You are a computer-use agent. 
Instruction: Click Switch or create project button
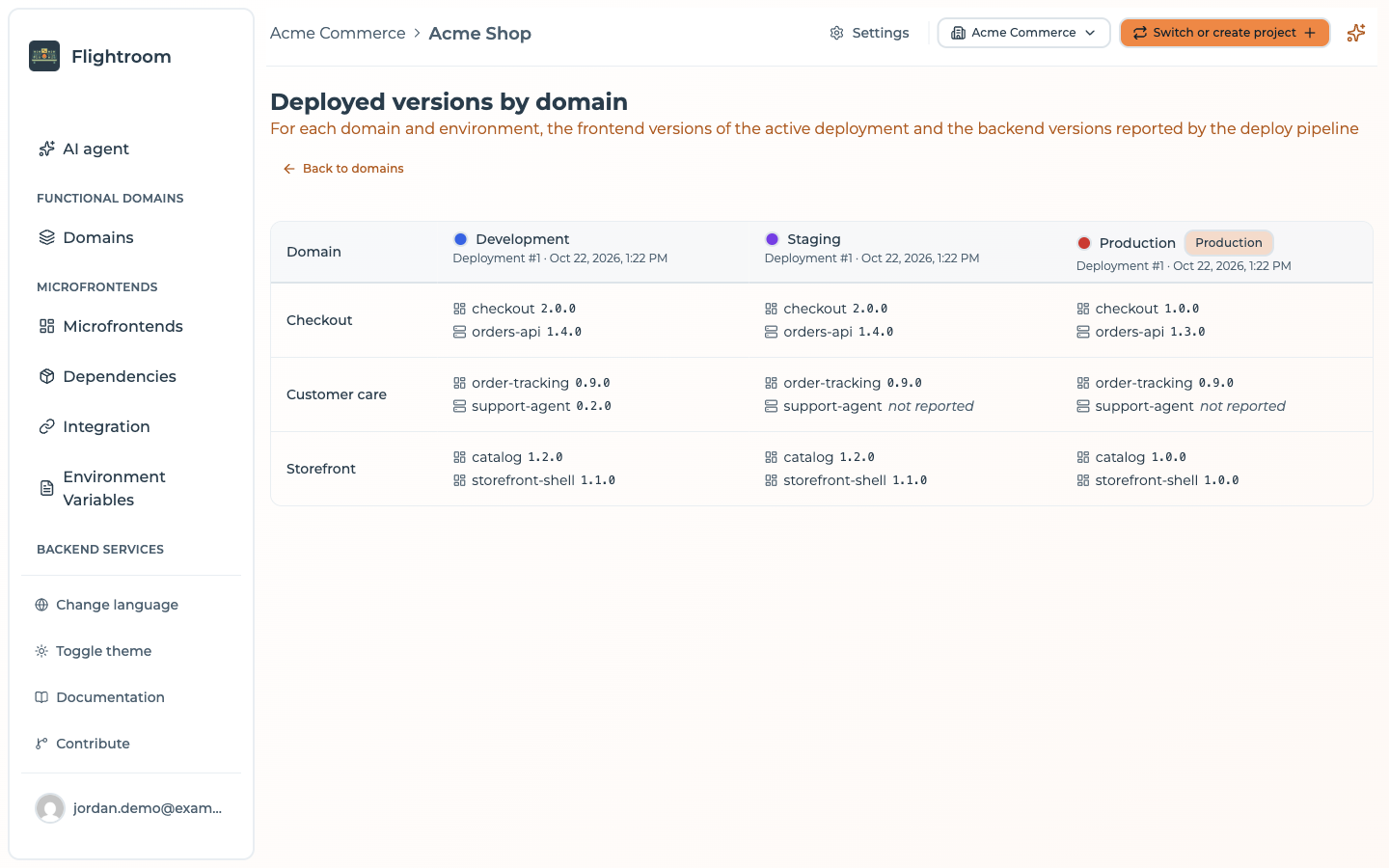pos(1225,33)
